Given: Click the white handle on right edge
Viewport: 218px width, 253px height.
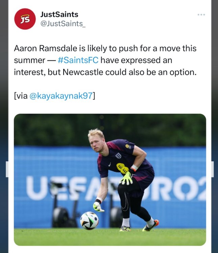Looking at the screenshot, I should pyautogui.click(x=212, y=169).
